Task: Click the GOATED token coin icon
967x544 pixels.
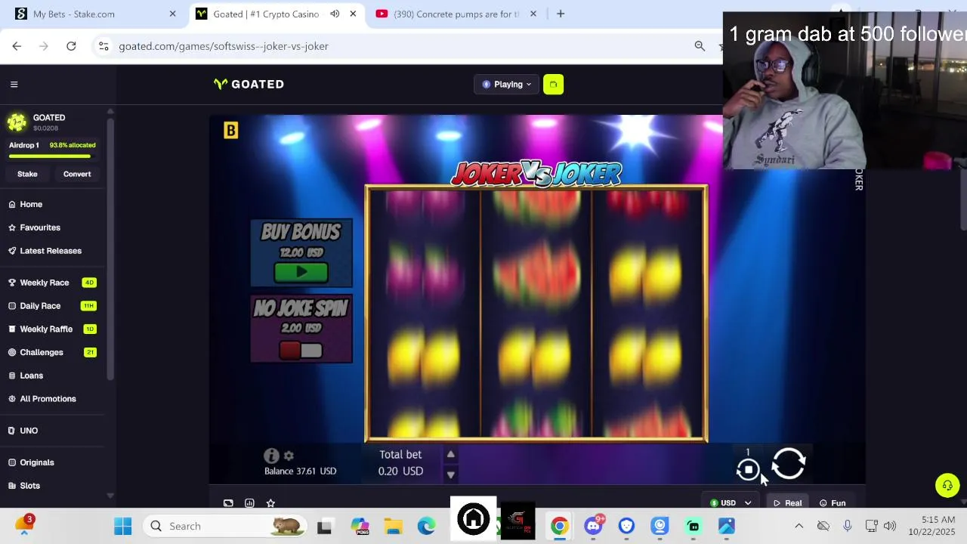Action: 17,122
